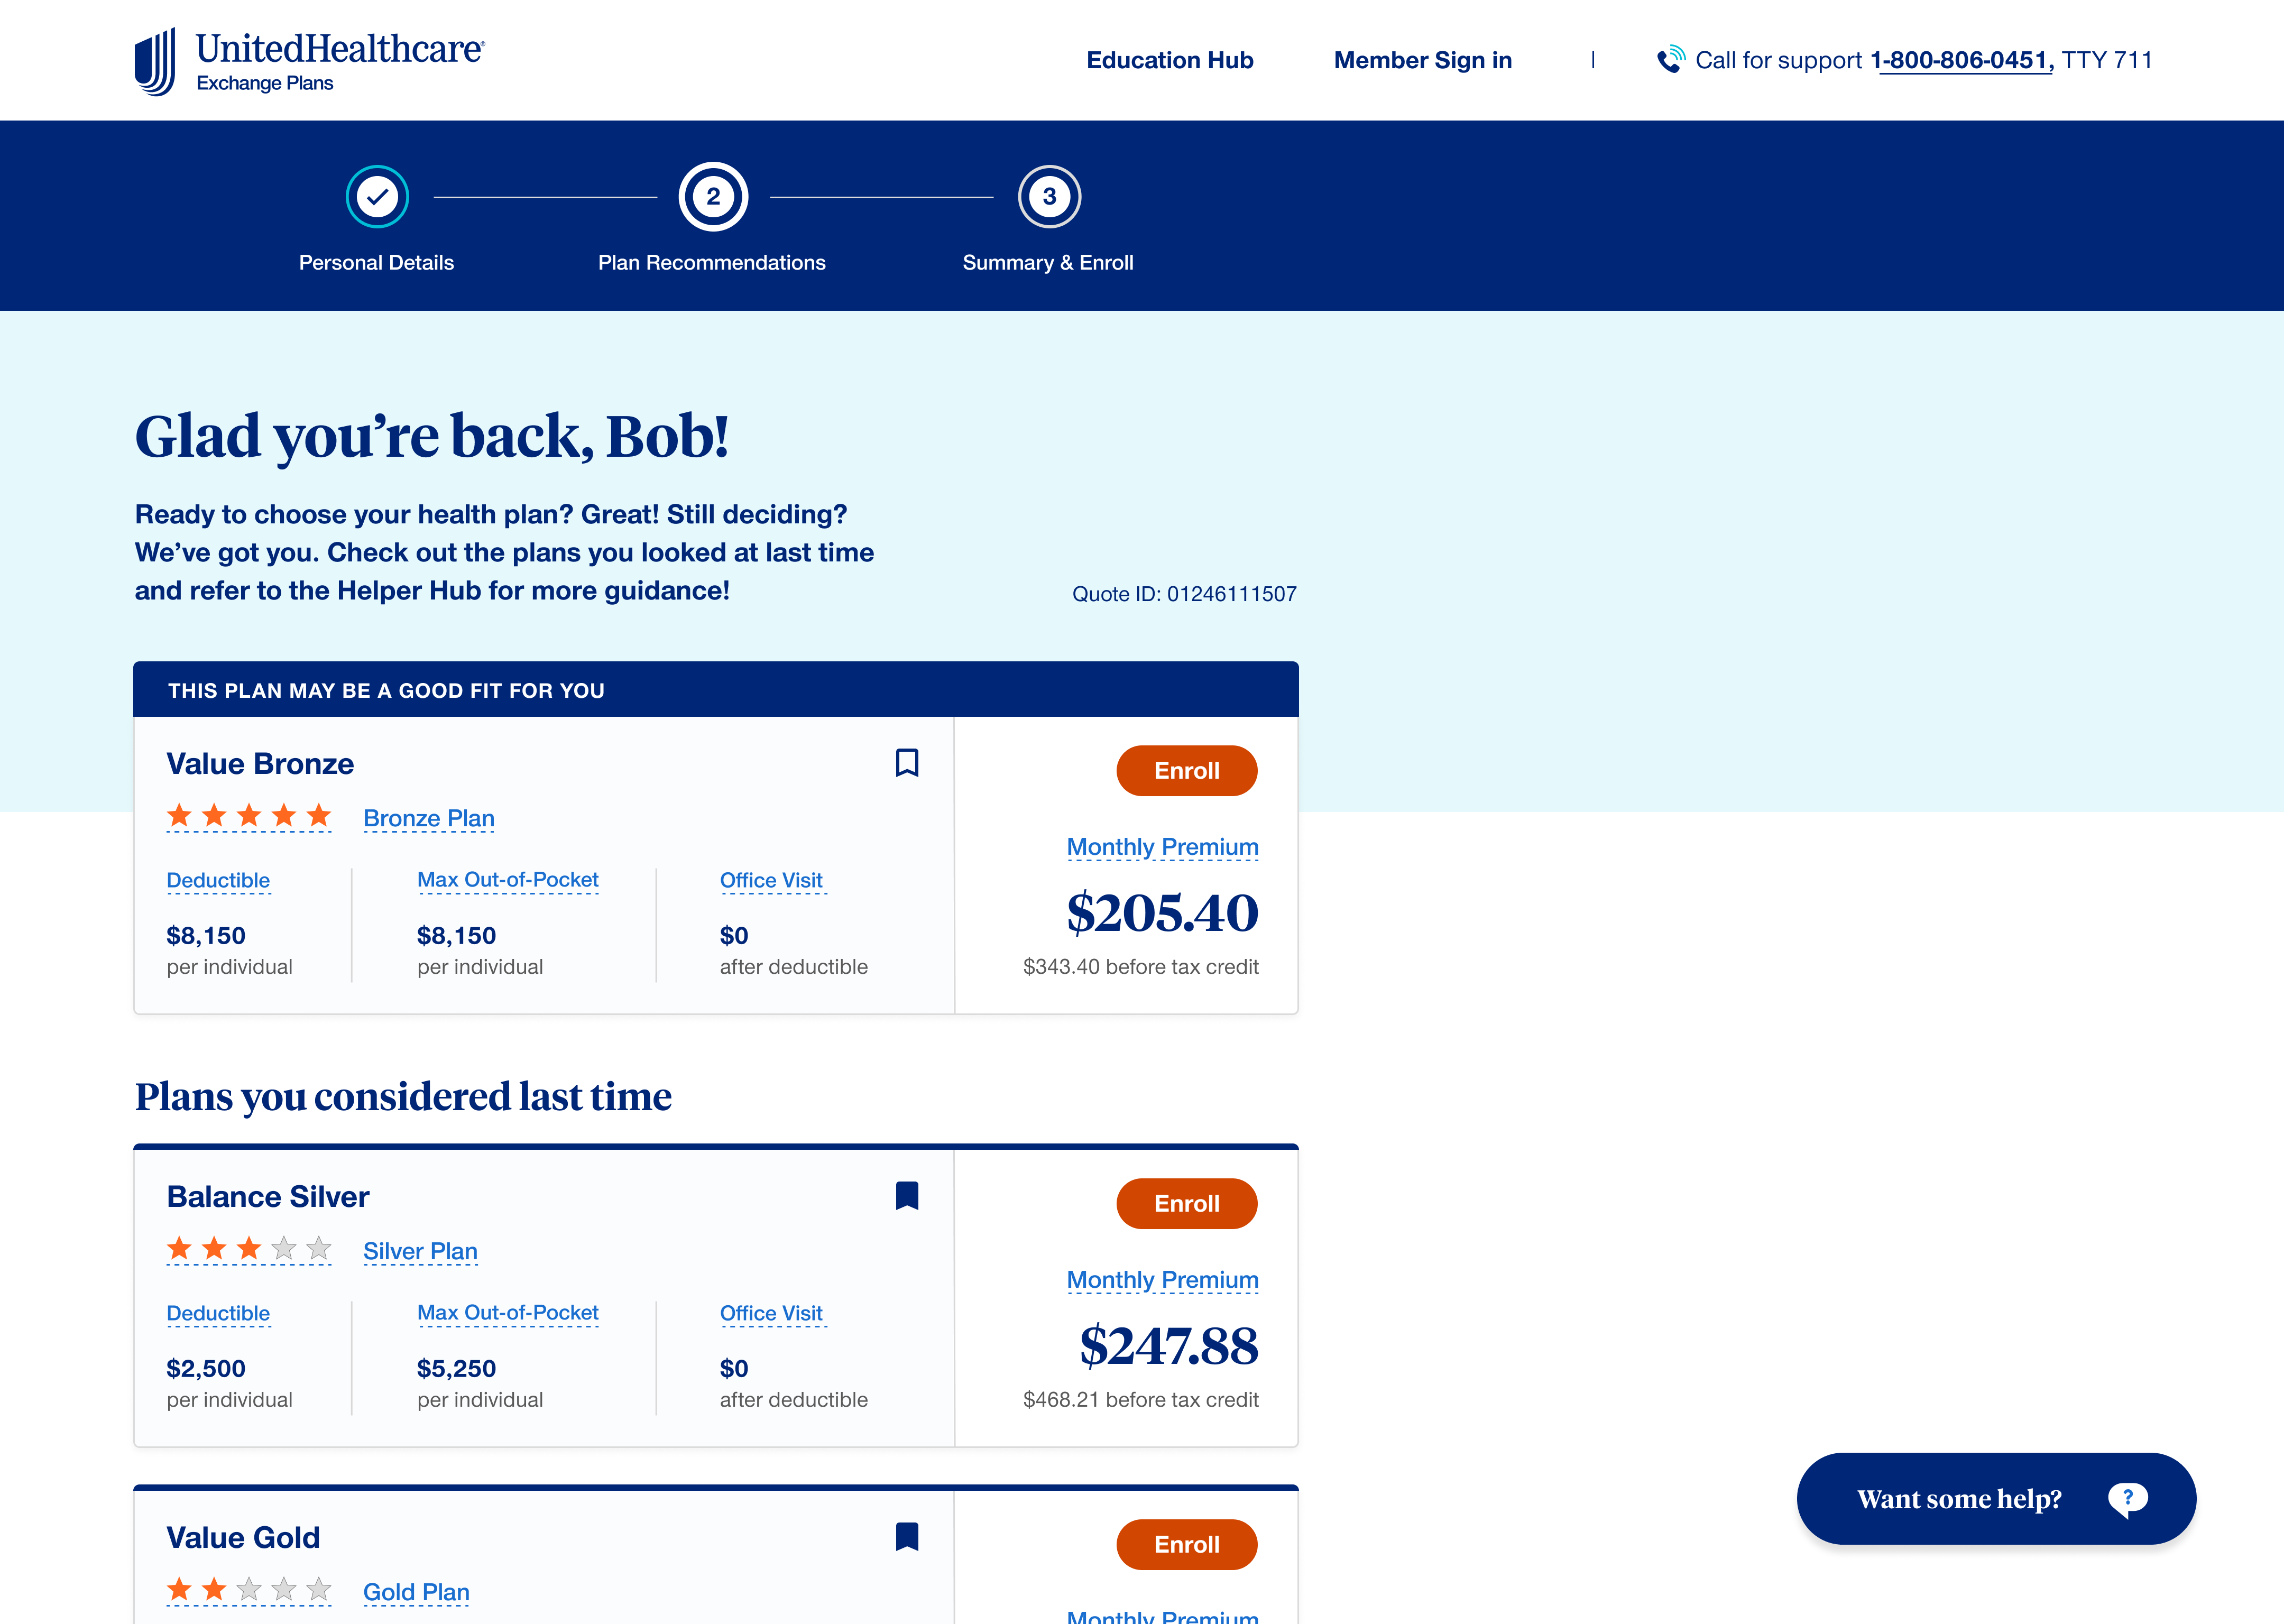Image resolution: width=2284 pixels, height=1624 pixels.
Task: Go to completed Personal Details step
Action: tap(377, 197)
